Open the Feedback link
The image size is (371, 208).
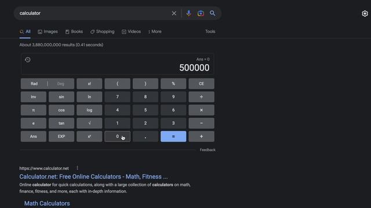click(x=208, y=150)
